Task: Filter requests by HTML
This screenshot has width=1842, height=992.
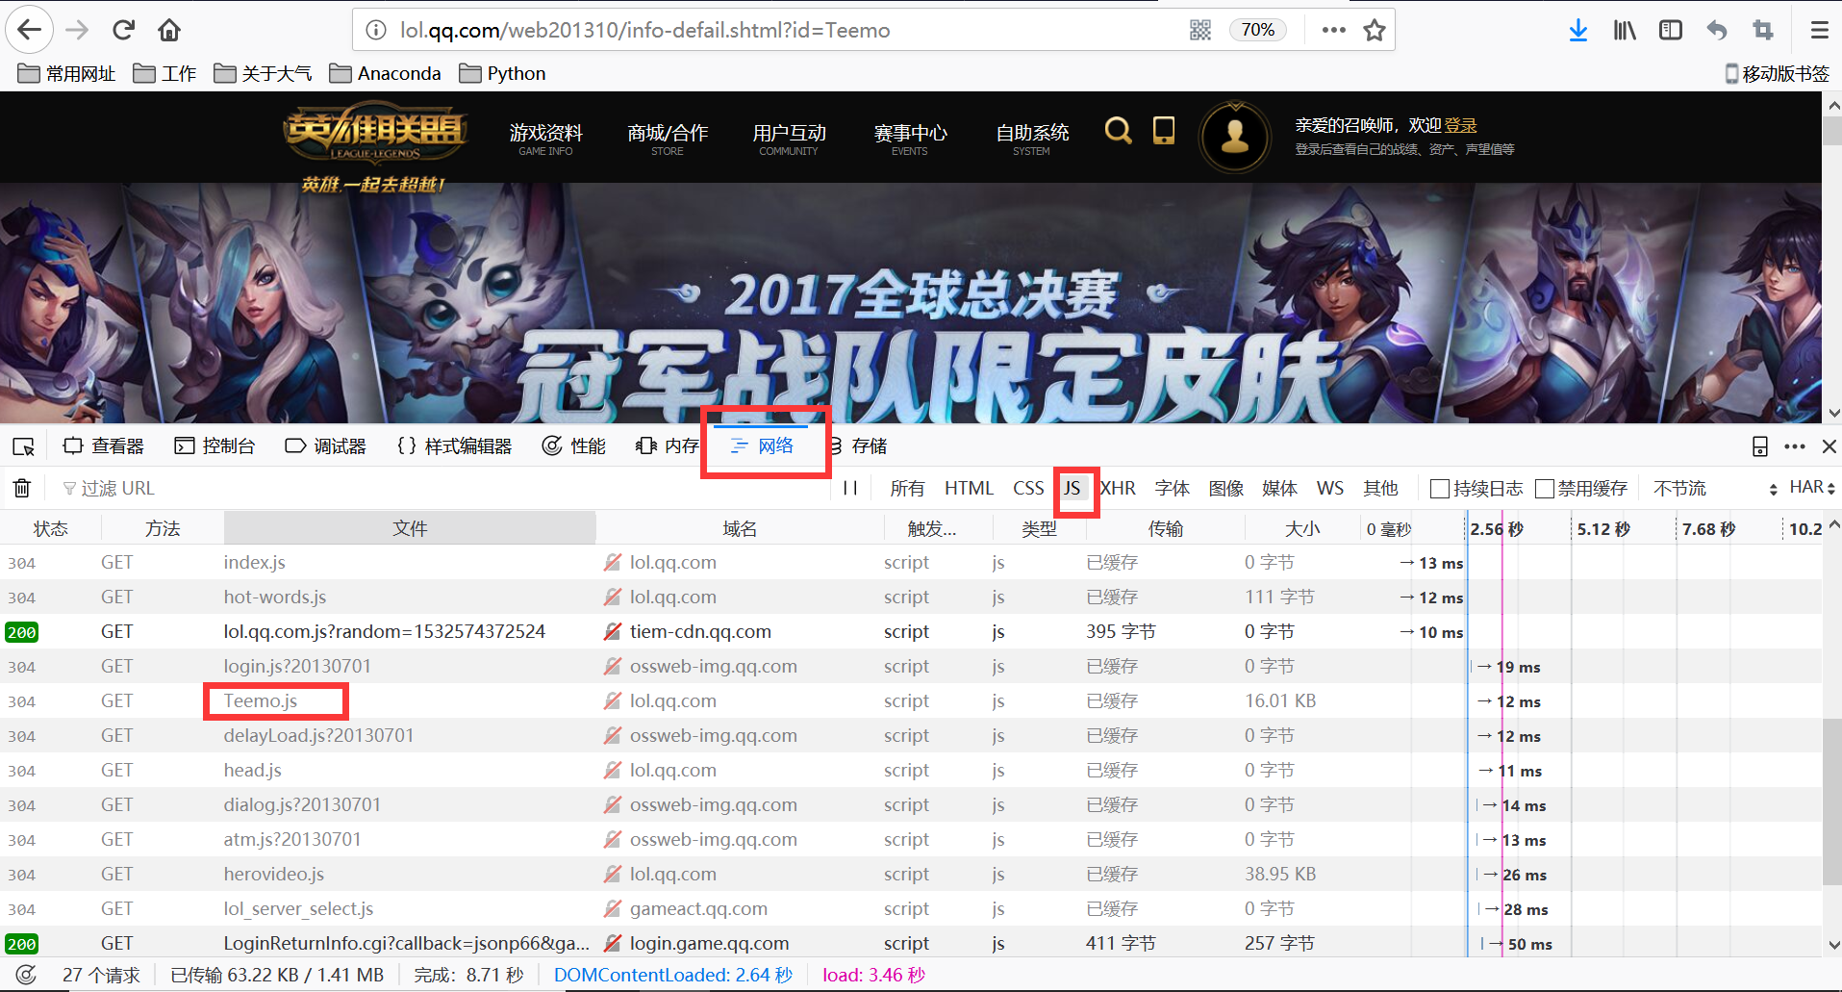Action: click(969, 488)
